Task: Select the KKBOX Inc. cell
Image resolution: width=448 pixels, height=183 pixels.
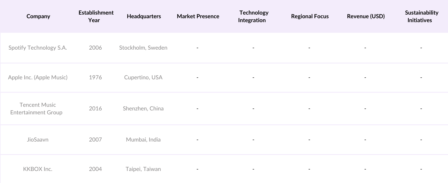Action: coord(38,169)
